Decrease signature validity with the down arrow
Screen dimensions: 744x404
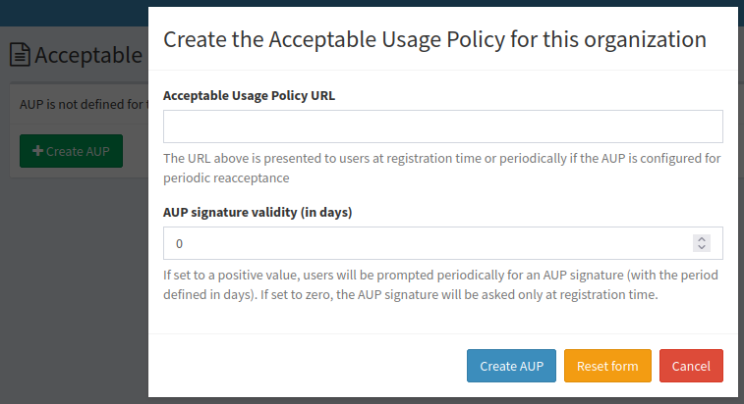tap(701, 248)
